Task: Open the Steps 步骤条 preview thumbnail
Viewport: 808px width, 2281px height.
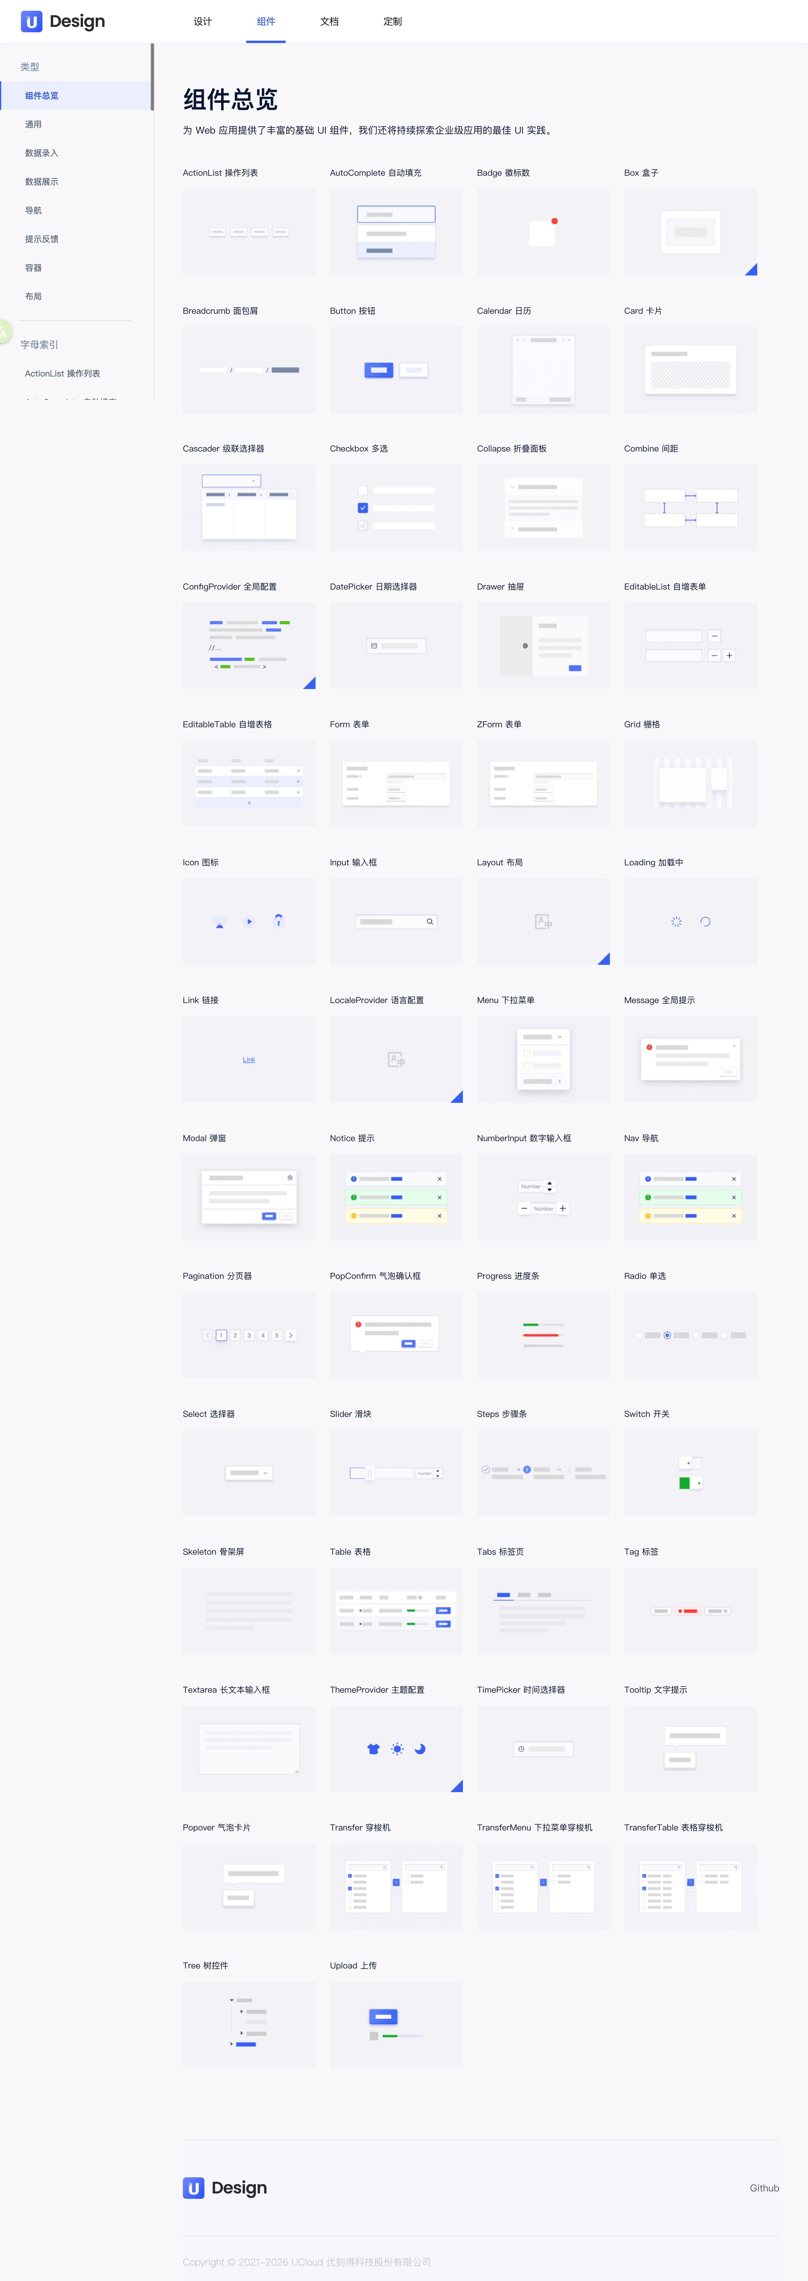Action: [543, 1473]
